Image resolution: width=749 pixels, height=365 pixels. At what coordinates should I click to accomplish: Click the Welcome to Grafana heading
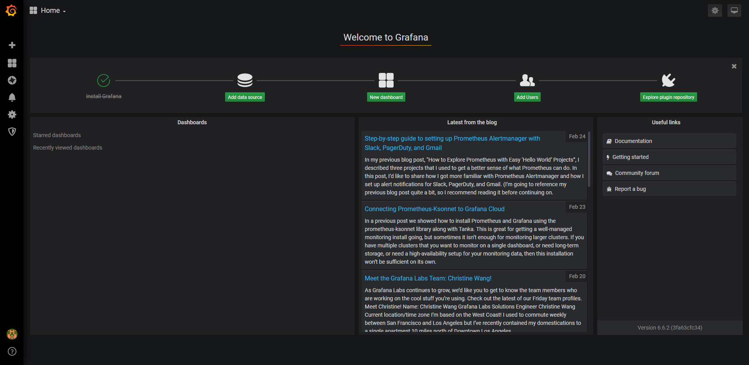(x=386, y=37)
